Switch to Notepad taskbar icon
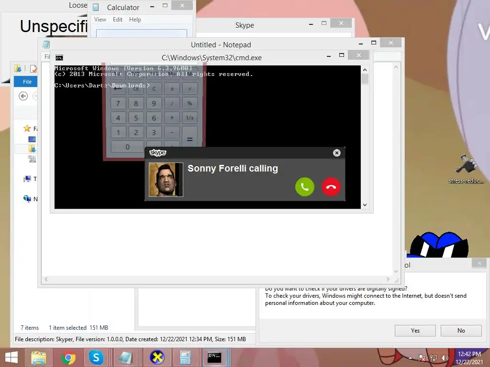The width and height of the screenshot is (490, 367). pos(125,357)
